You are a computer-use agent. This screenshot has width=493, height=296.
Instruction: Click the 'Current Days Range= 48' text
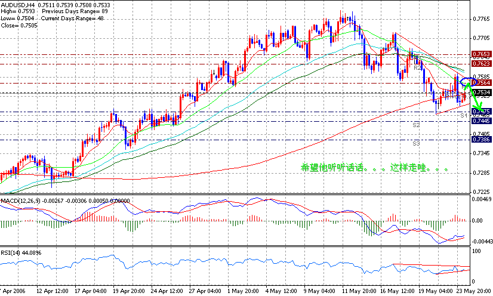point(72,18)
